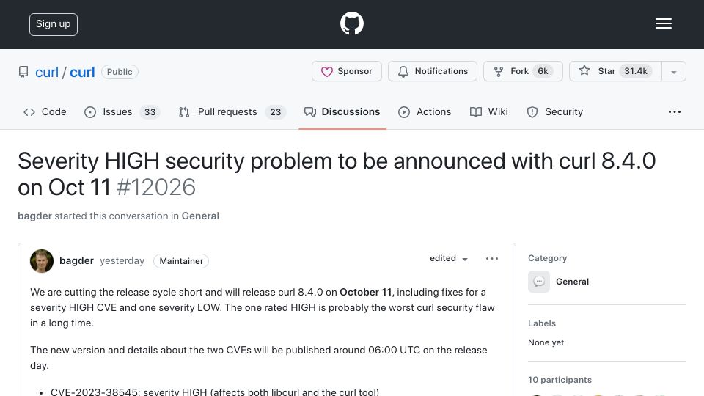Open the post options ellipsis menu
Viewport: 704px width, 396px height.
pyautogui.click(x=492, y=259)
